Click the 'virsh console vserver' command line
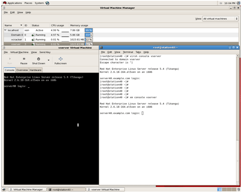Viewport: 242px width, 193px height. click(145, 56)
